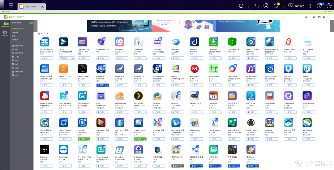The width and height of the screenshot is (334, 170).
Task: Select the QNAP Store sidebar icon
Action: pos(5,25)
